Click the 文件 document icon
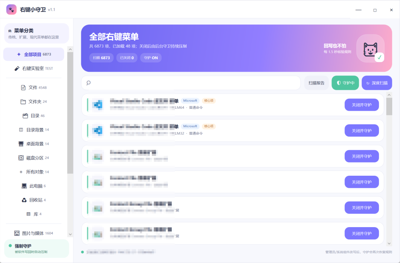 click(x=23, y=88)
